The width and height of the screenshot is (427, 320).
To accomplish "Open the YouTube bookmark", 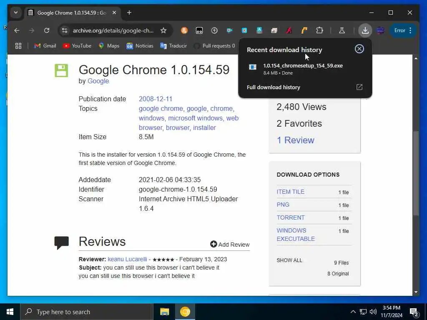I will [x=77, y=46].
